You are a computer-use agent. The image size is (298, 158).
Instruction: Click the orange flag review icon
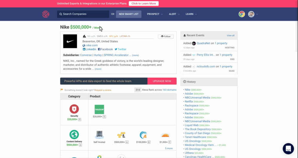(x=62, y=90)
